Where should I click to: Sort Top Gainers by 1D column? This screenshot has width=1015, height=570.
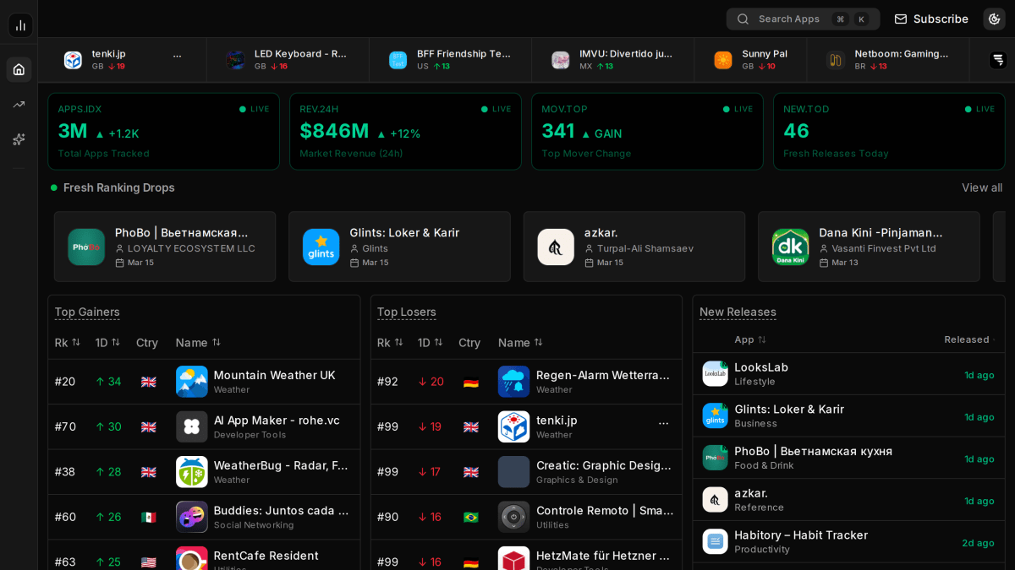pyautogui.click(x=107, y=343)
